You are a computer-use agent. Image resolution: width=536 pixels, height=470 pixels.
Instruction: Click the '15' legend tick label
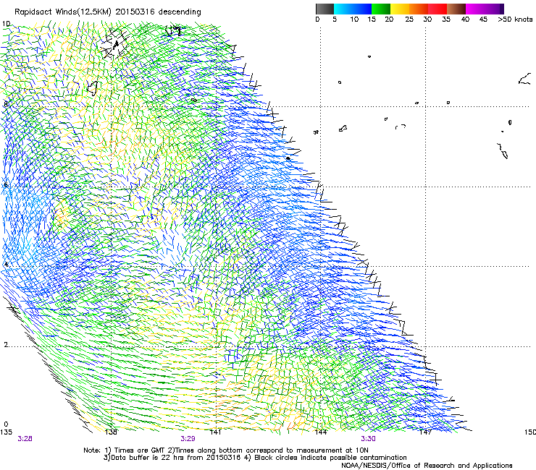(372, 20)
